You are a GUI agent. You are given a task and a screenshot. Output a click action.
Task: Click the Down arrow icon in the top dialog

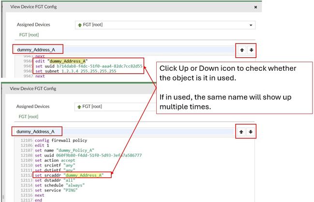251,50
